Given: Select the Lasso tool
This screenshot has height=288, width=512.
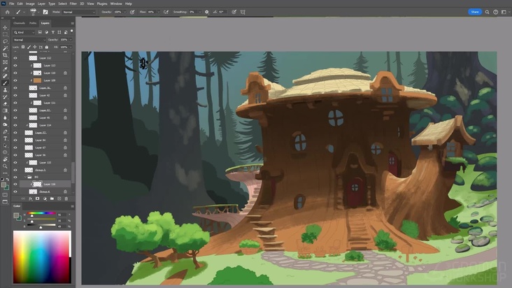Looking at the screenshot, I should coord(5,41).
